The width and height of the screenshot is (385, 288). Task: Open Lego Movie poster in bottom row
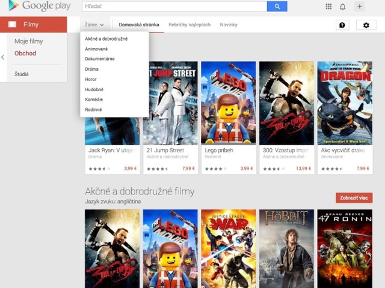(170, 248)
